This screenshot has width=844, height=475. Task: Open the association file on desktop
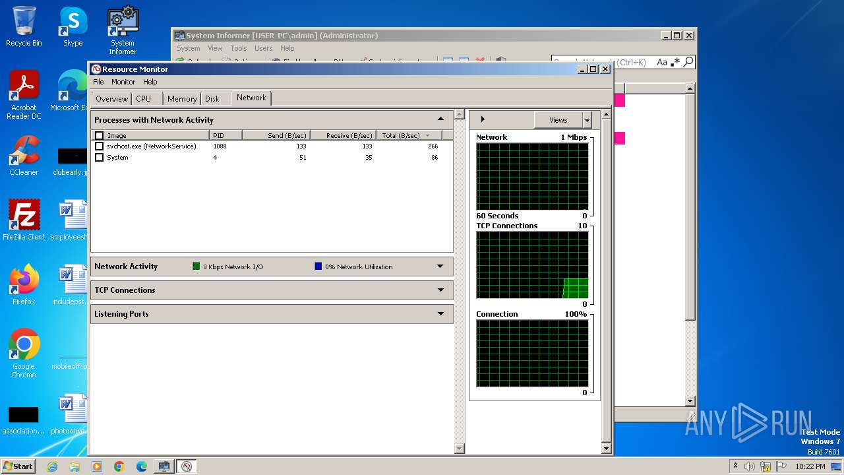click(24, 419)
